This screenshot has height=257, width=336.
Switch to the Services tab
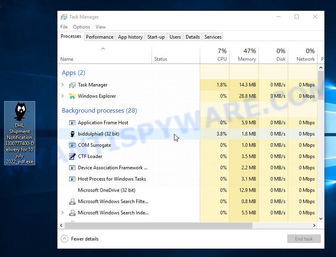click(213, 37)
